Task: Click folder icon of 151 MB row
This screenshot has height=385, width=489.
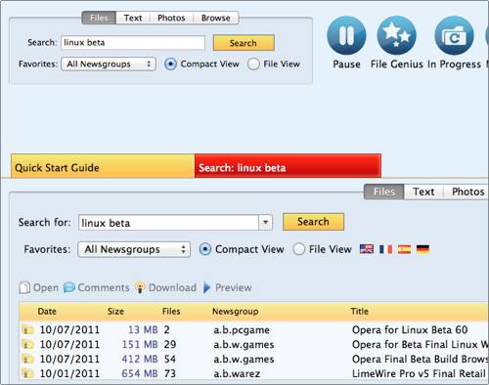Action: (27, 344)
